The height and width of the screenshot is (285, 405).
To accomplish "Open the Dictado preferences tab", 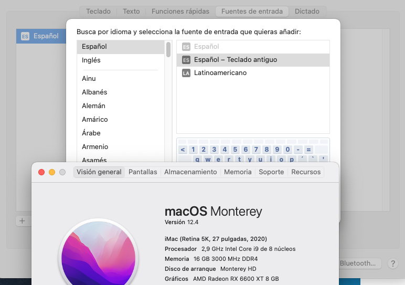I will (307, 12).
